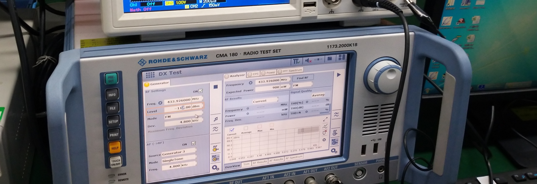537x184 pixels.
Task: Click the FILE hardware key
Action: pos(112,108)
